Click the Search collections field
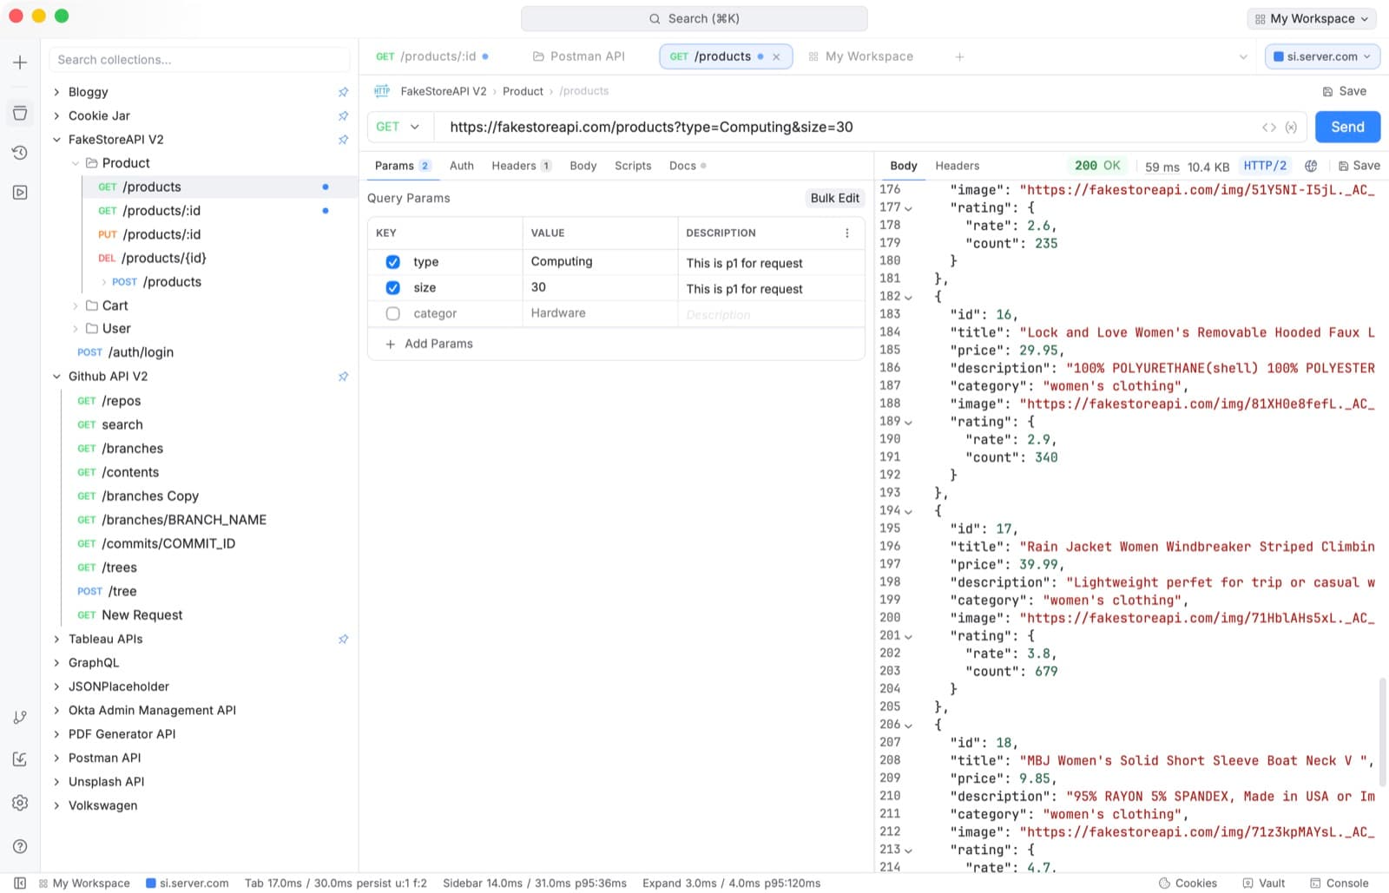This screenshot has height=893, width=1389. [x=200, y=60]
